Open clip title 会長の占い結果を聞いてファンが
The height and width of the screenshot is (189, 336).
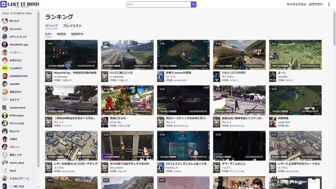243,118
